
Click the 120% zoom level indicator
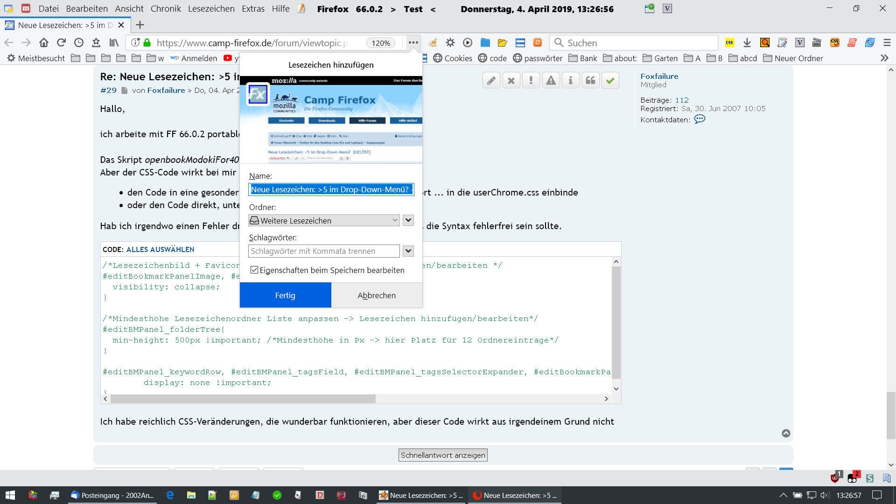tap(381, 43)
